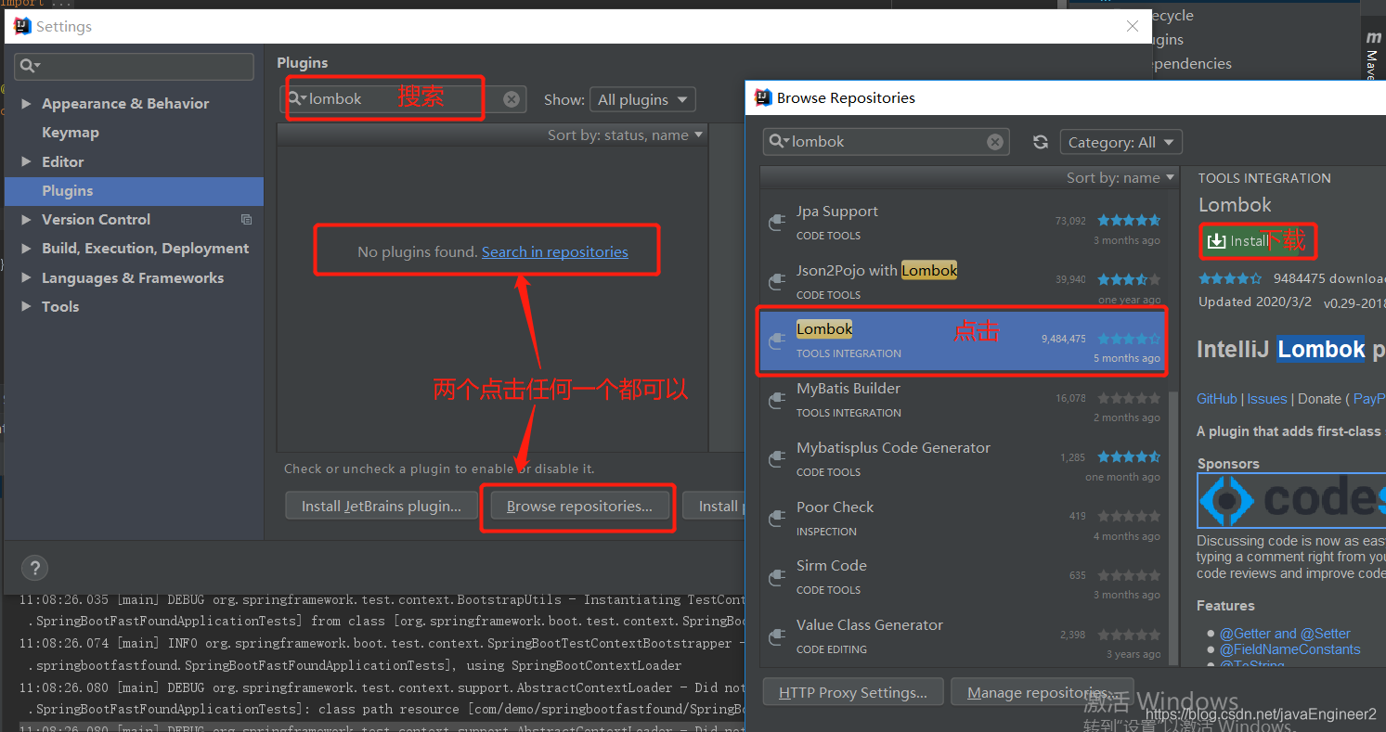Click Search in repositories link
The height and width of the screenshot is (732, 1386).
[555, 252]
